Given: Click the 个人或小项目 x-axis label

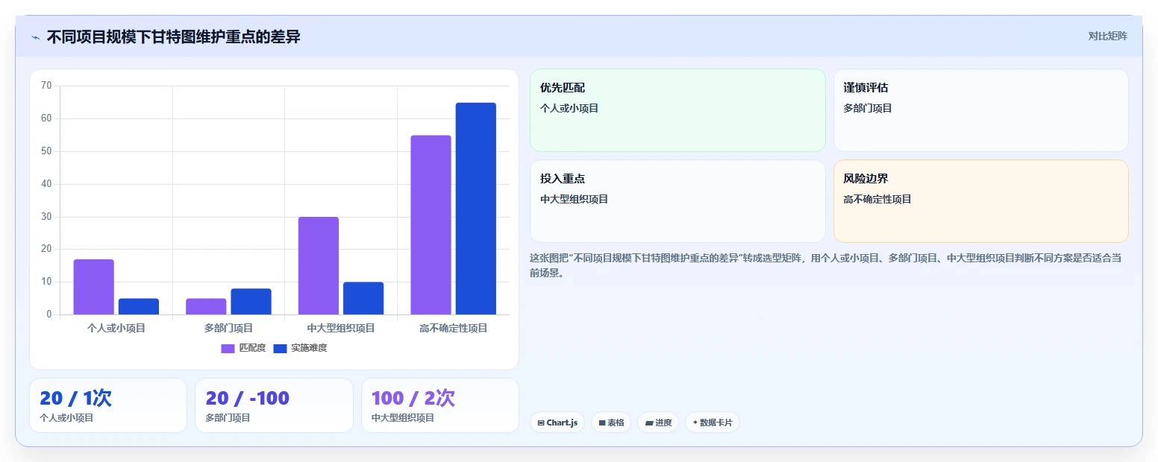Looking at the screenshot, I should coord(116,328).
